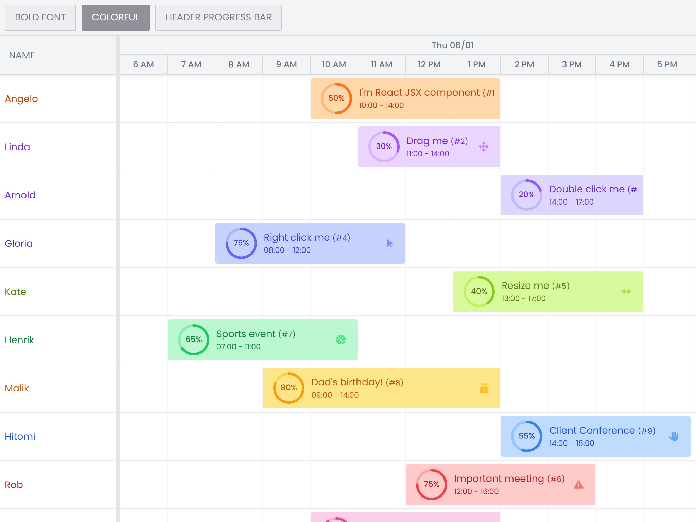Click the 08:00 - 12:00 time text
696x522 pixels.
point(288,250)
